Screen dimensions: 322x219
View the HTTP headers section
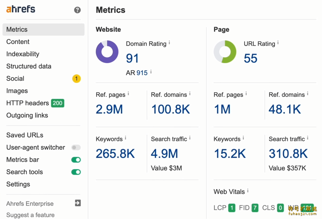coord(28,103)
